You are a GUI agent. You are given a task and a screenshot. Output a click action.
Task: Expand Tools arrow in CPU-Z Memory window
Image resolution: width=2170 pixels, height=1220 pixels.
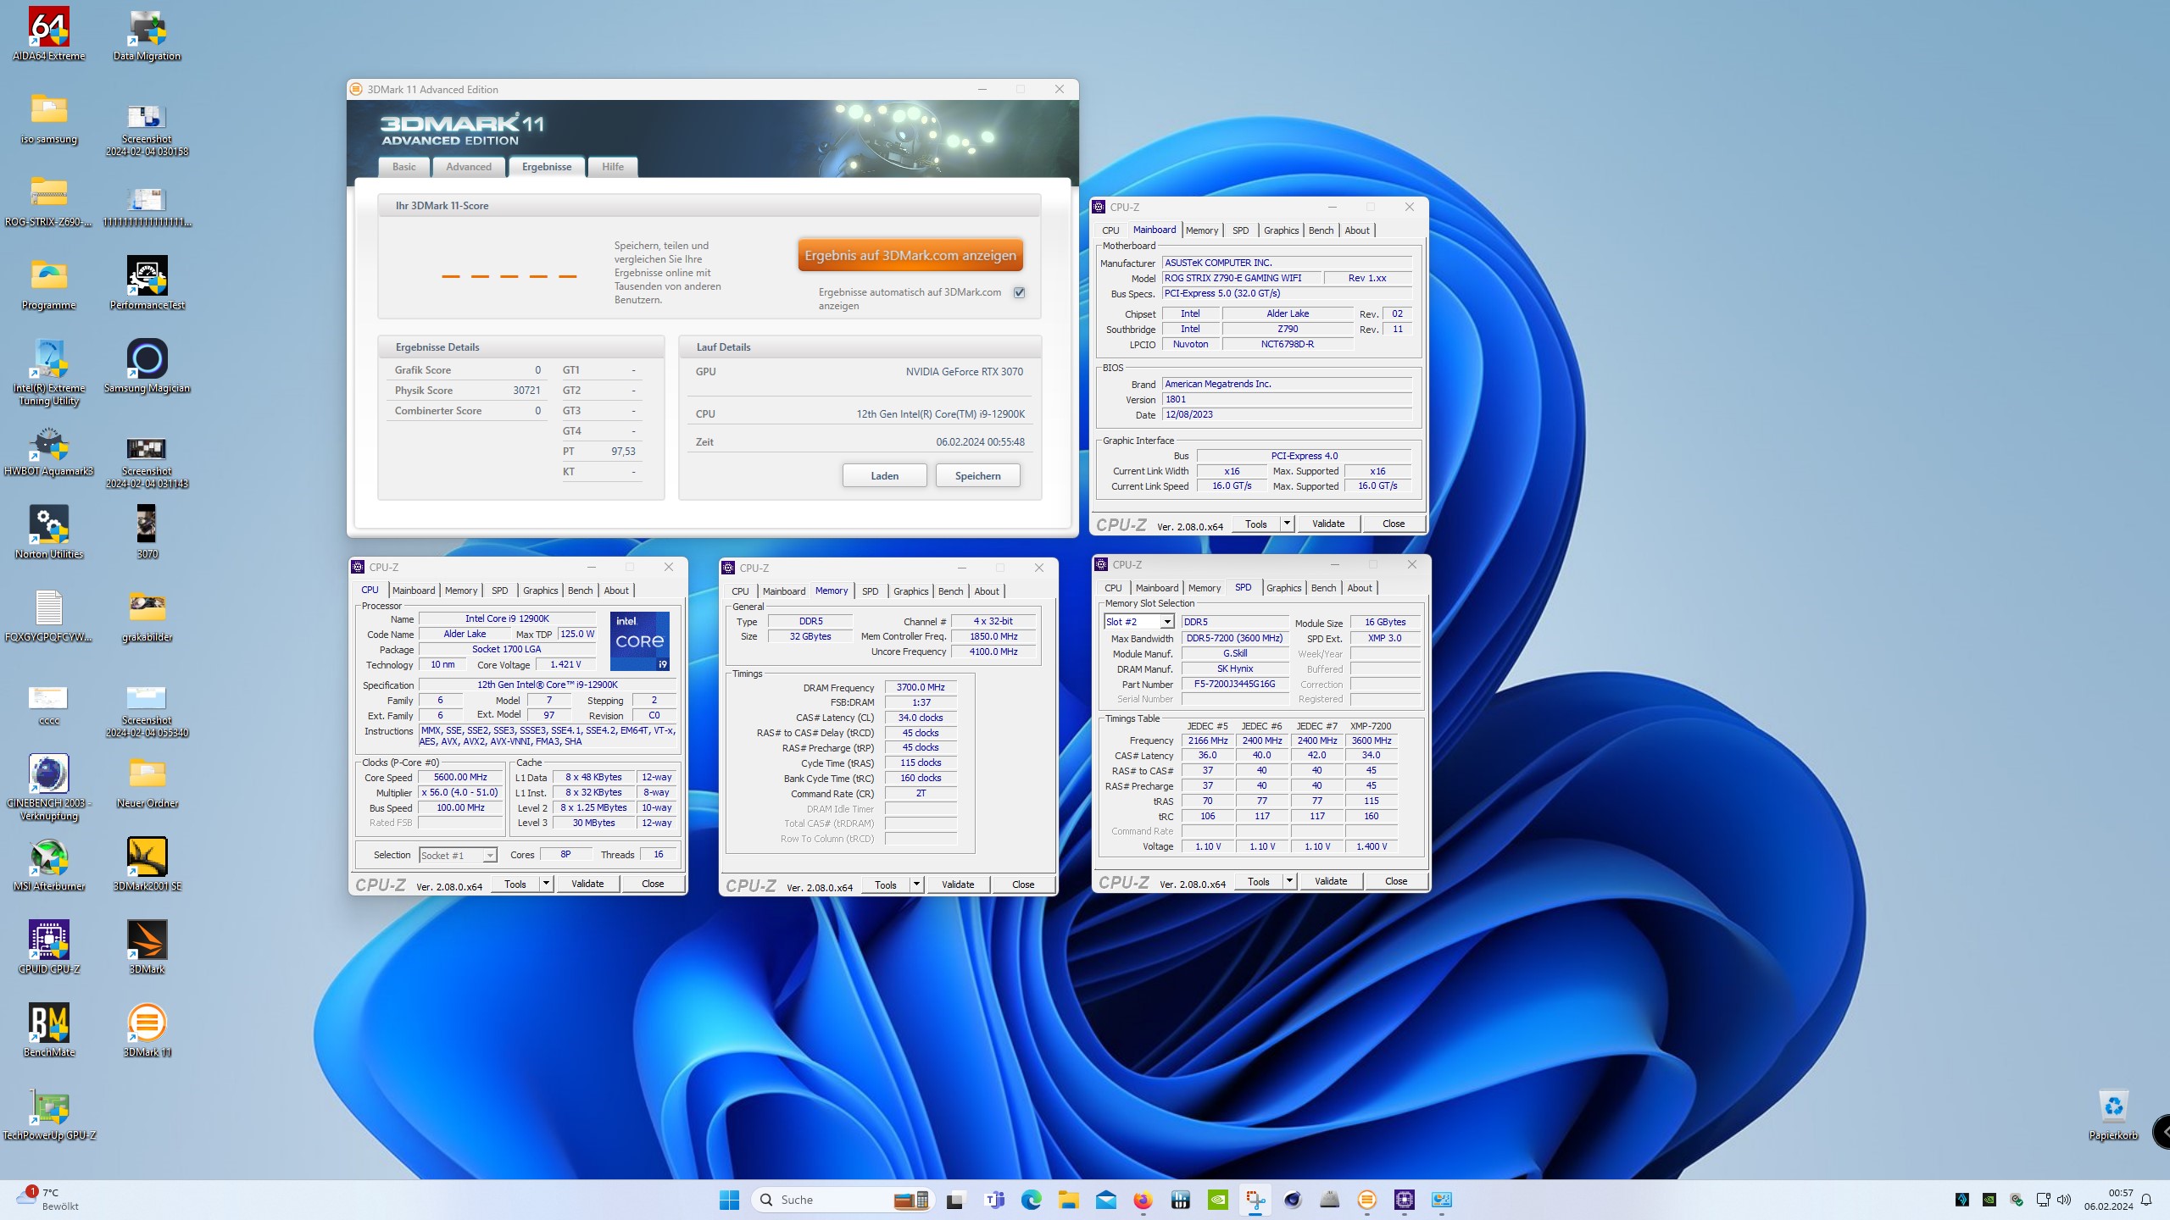click(916, 884)
